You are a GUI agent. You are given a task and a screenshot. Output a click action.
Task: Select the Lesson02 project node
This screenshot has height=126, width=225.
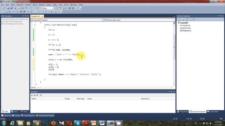click(x=184, y=23)
